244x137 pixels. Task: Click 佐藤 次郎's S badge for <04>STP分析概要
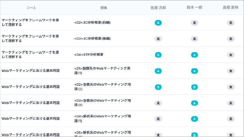click(158, 55)
